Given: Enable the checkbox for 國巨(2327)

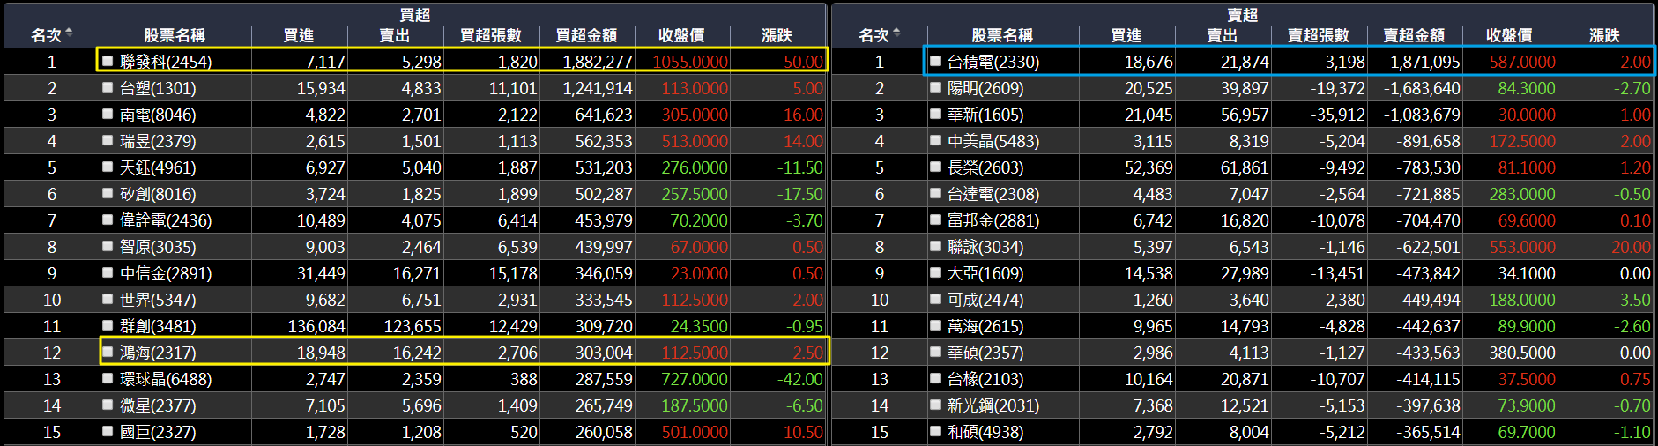Looking at the screenshot, I should click(108, 431).
